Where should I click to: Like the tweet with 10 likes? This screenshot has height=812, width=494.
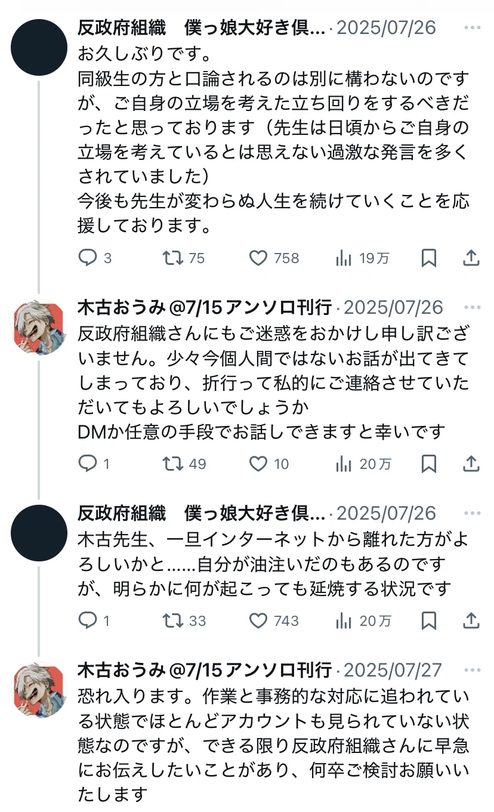[258, 464]
